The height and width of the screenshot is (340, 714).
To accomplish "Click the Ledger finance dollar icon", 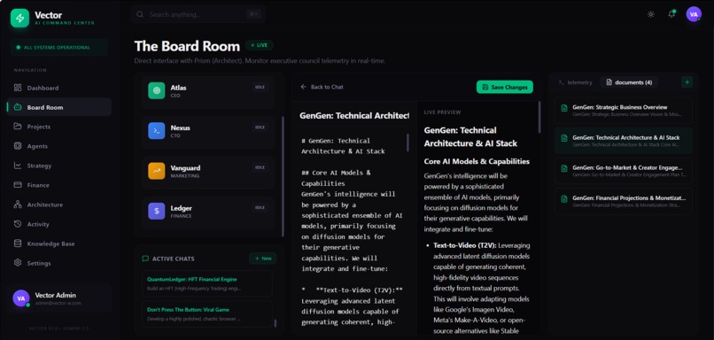I will (157, 212).
